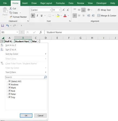The image size is (118, 121).
Task: Uncheck Mark in filter list
Action: 9,88
